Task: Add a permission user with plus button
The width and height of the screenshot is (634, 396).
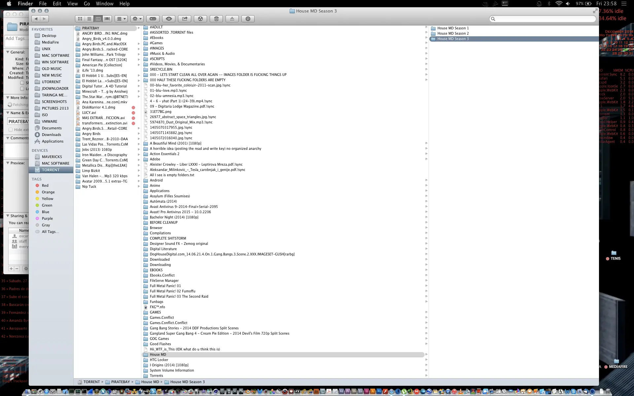Action: [x=11, y=269]
